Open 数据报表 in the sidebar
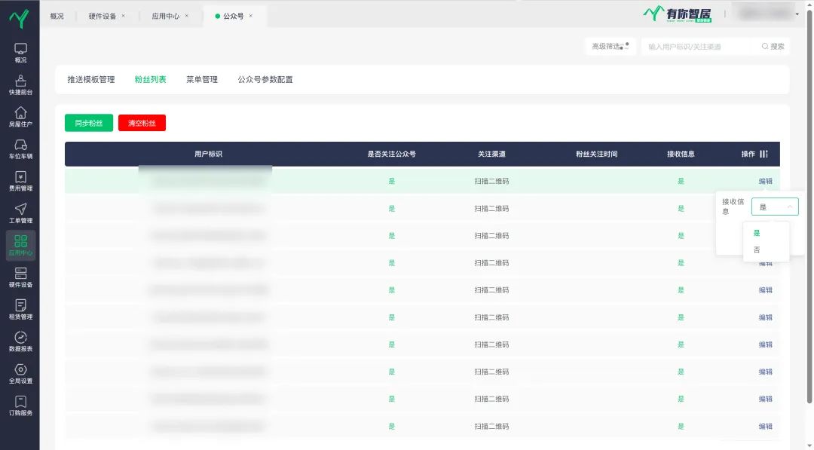814x450 pixels. 20,341
